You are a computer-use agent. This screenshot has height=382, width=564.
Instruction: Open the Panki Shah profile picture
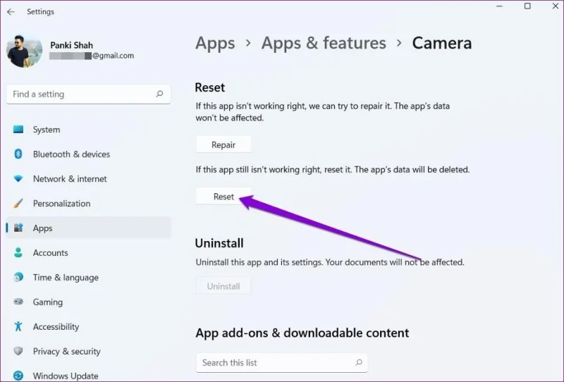[x=24, y=51]
